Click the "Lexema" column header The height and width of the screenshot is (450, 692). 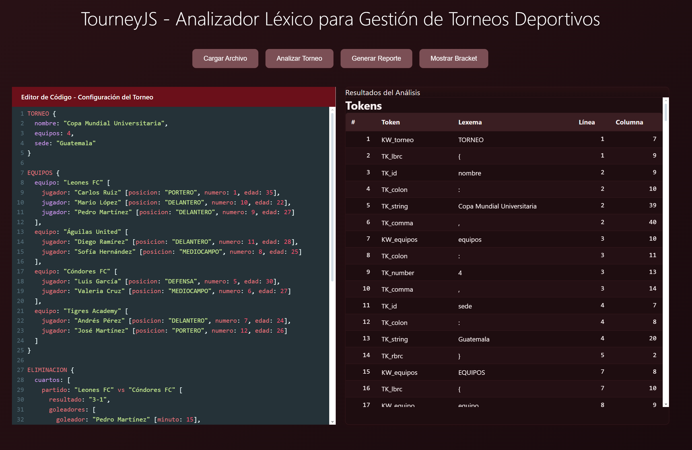point(470,122)
